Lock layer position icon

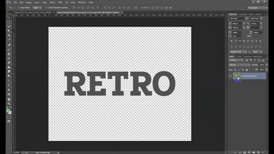[x=243, y=70]
